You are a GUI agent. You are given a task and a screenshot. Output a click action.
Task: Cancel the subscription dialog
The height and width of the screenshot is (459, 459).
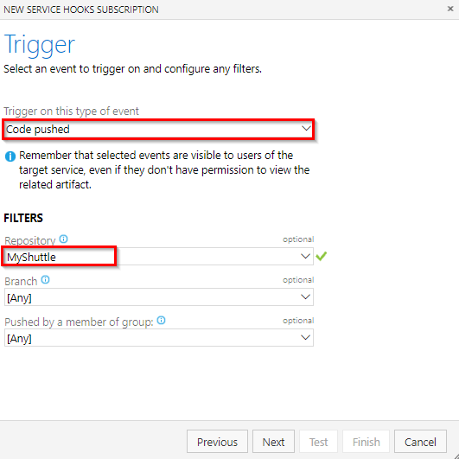(420, 442)
